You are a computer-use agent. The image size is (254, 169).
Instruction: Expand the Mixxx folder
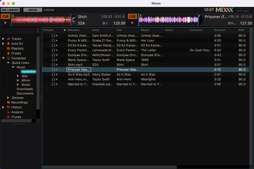18,80
